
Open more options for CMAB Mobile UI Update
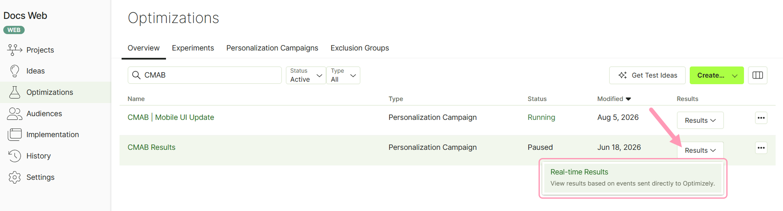click(761, 118)
